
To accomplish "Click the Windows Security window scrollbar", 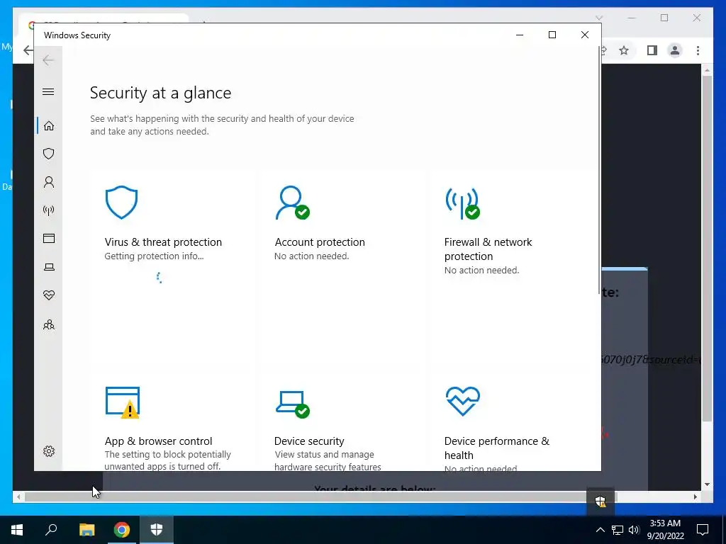I will (x=600, y=170).
